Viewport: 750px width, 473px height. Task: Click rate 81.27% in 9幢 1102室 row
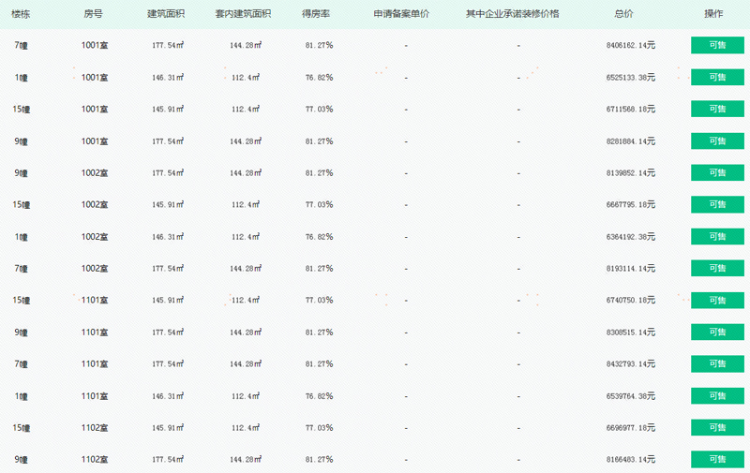pos(319,460)
